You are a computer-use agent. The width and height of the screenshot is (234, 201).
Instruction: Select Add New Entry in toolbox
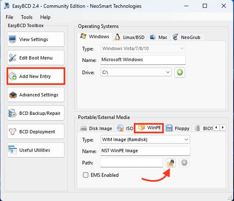pyautogui.click(x=36, y=76)
